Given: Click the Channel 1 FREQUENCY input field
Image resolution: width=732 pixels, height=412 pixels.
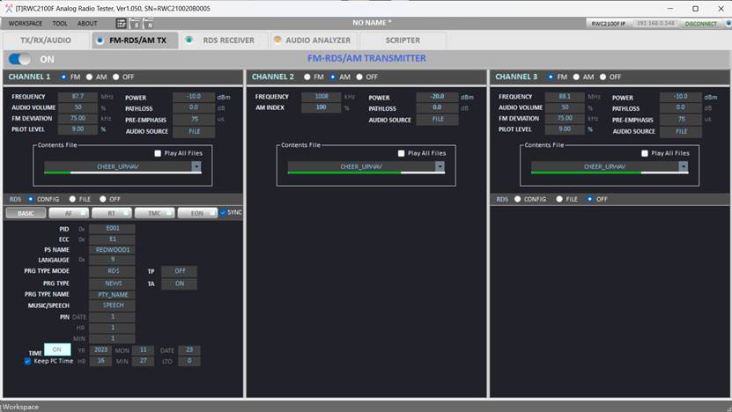Looking at the screenshot, I should click(x=78, y=97).
